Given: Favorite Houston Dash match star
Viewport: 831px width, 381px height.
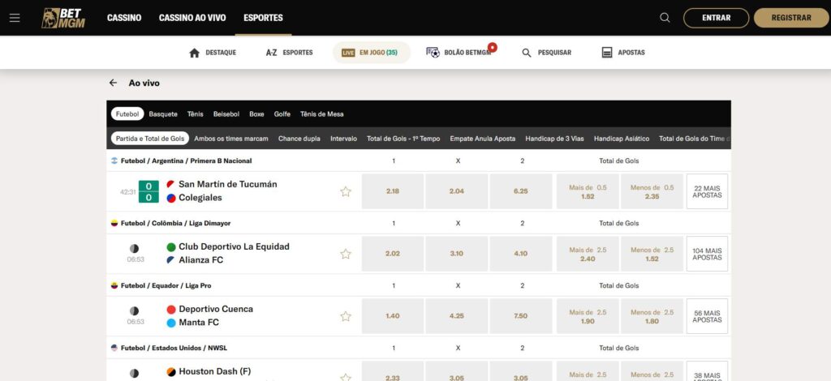Looking at the screenshot, I should click(x=346, y=377).
